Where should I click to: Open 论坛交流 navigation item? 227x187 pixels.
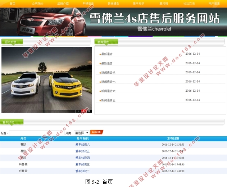pos(189,4)
